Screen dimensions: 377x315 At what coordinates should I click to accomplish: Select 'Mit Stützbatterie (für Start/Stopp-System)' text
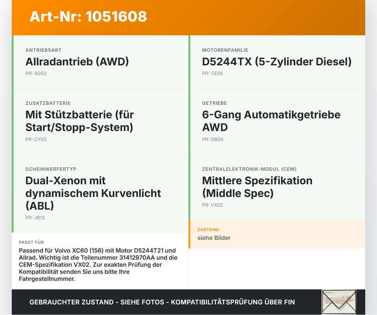tap(80, 121)
